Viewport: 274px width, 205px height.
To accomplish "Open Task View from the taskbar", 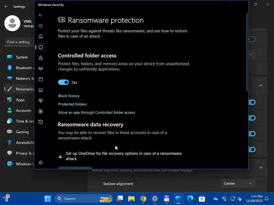I will (x=120, y=199).
